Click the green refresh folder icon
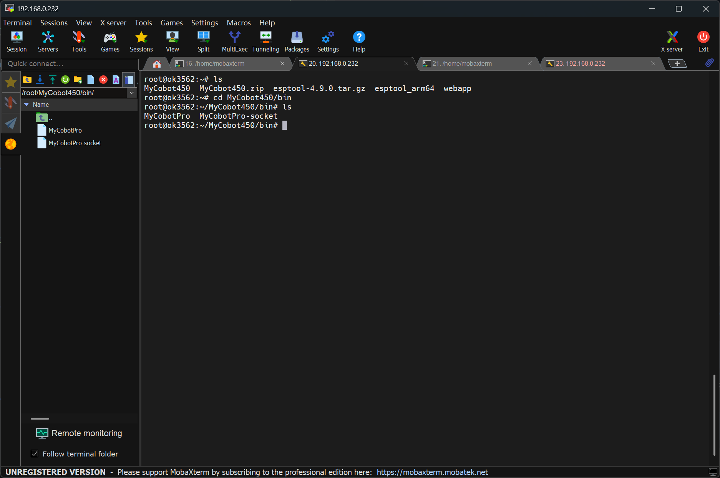The height and width of the screenshot is (478, 720). [65, 80]
